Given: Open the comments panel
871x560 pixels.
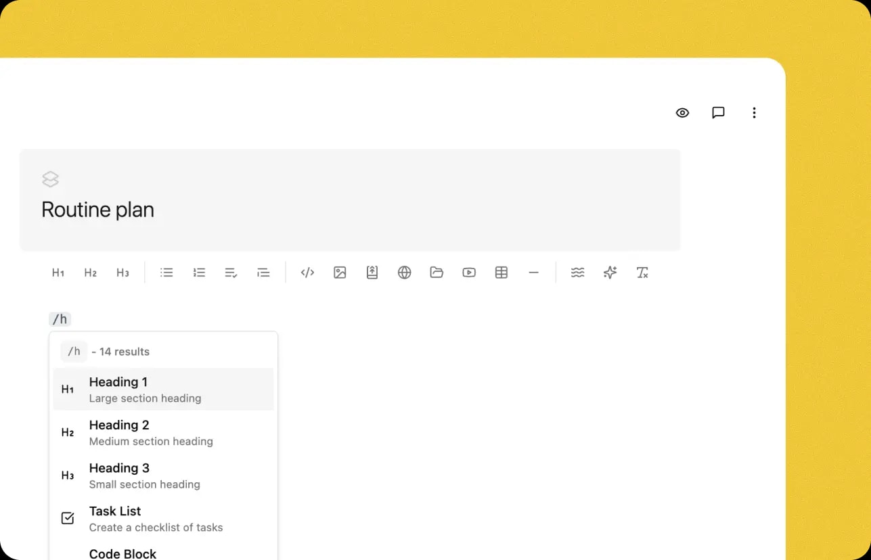Looking at the screenshot, I should pos(718,113).
